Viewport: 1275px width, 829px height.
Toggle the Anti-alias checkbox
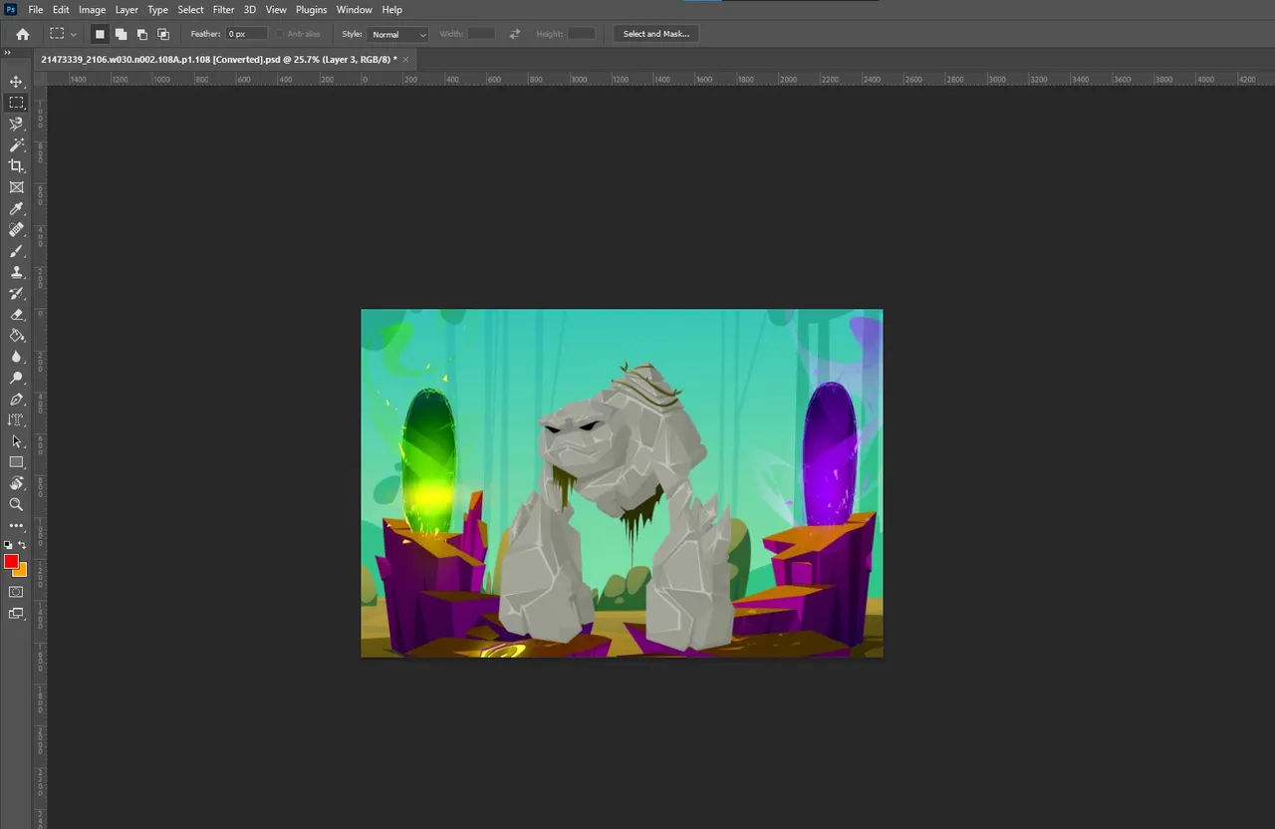click(280, 34)
